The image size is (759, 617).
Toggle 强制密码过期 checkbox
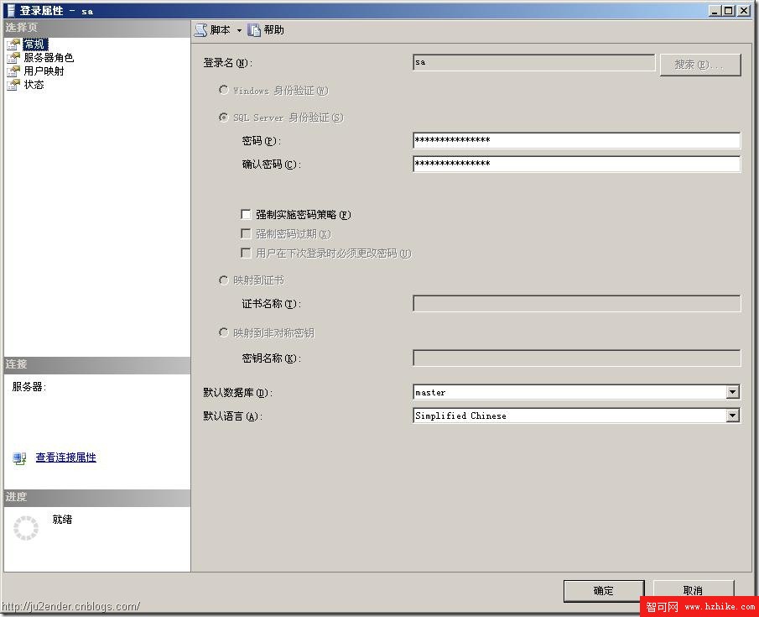tap(246, 233)
